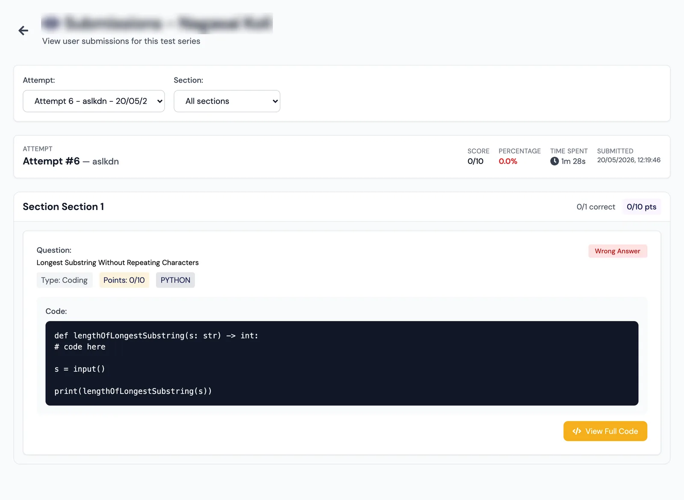Click the Code: label
Image resolution: width=684 pixels, height=500 pixels.
click(56, 311)
